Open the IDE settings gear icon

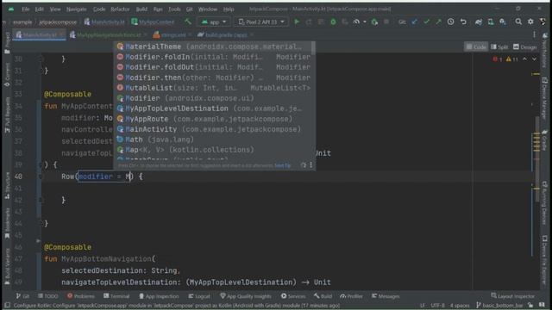pyautogui.click(x=530, y=22)
